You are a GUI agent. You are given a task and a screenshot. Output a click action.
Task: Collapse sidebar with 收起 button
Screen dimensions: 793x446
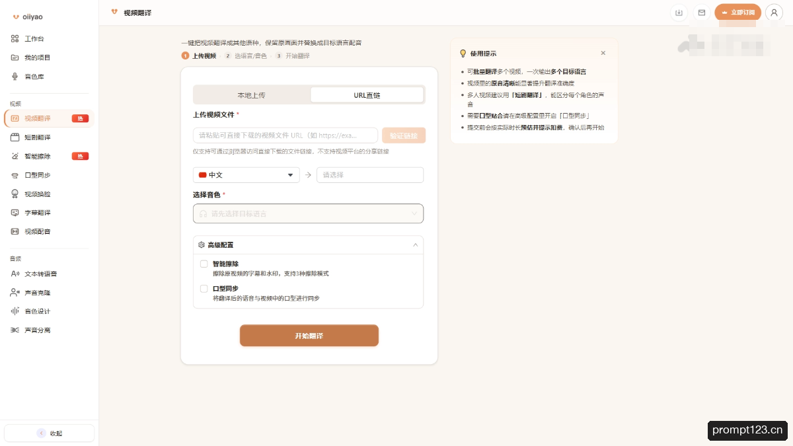[x=50, y=433]
